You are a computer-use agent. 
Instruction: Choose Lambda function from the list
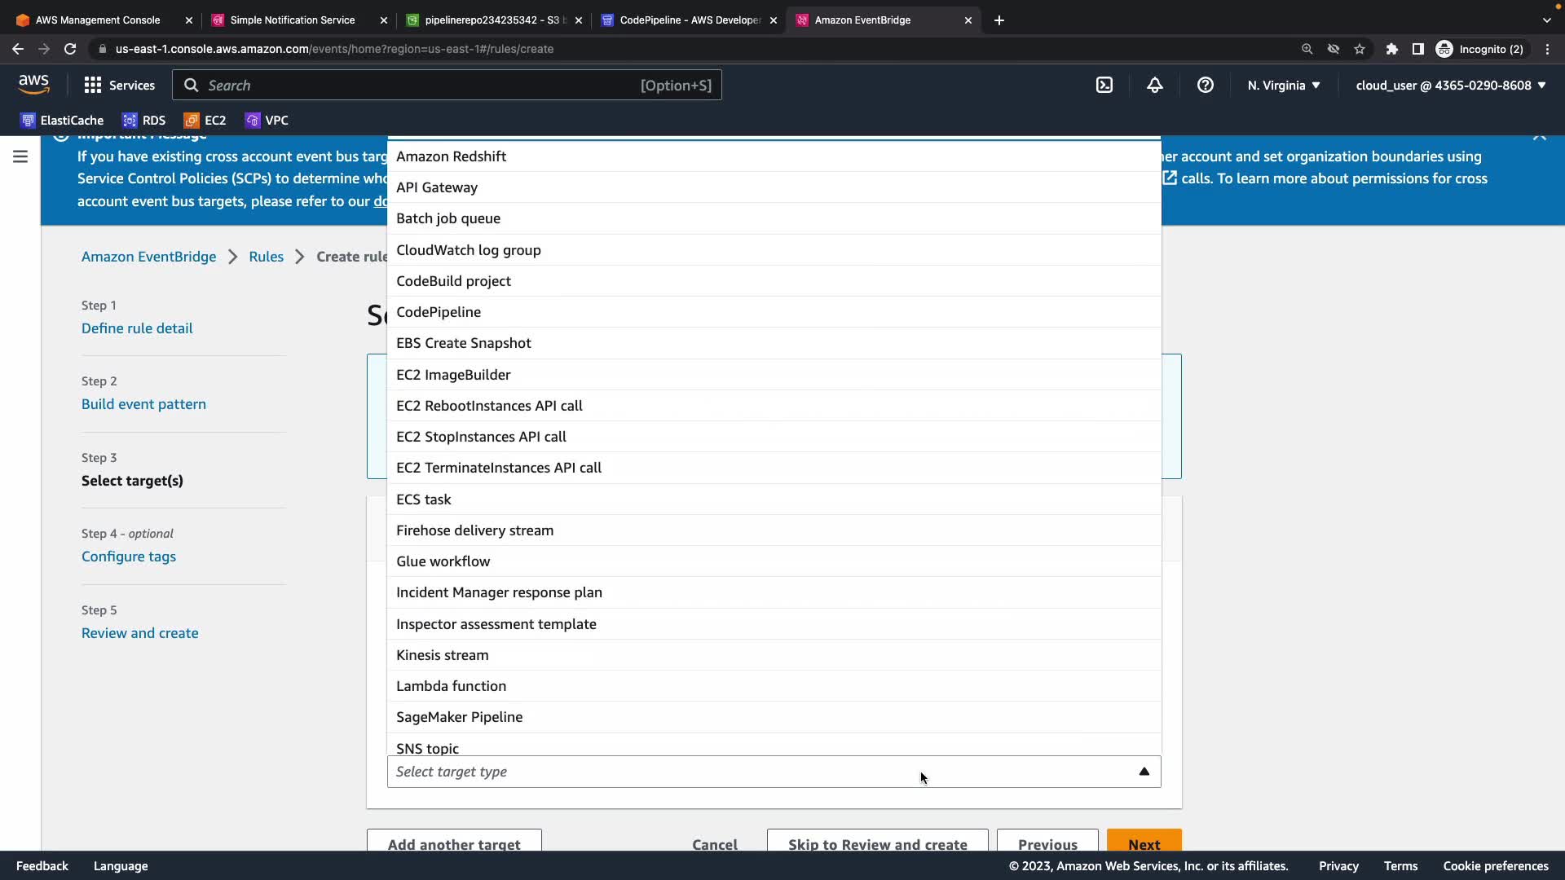coord(451,686)
